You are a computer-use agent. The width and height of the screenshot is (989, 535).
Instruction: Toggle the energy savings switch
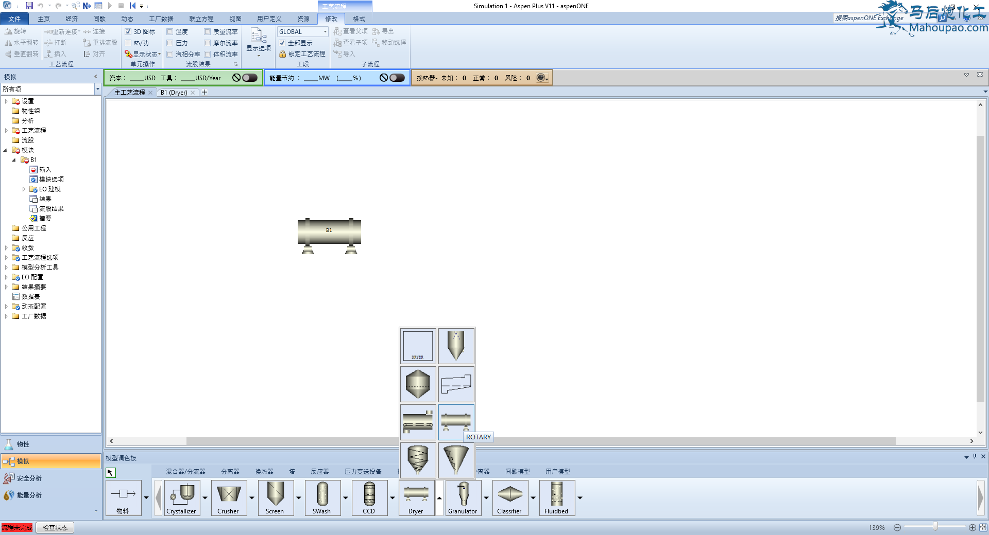(397, 78)
